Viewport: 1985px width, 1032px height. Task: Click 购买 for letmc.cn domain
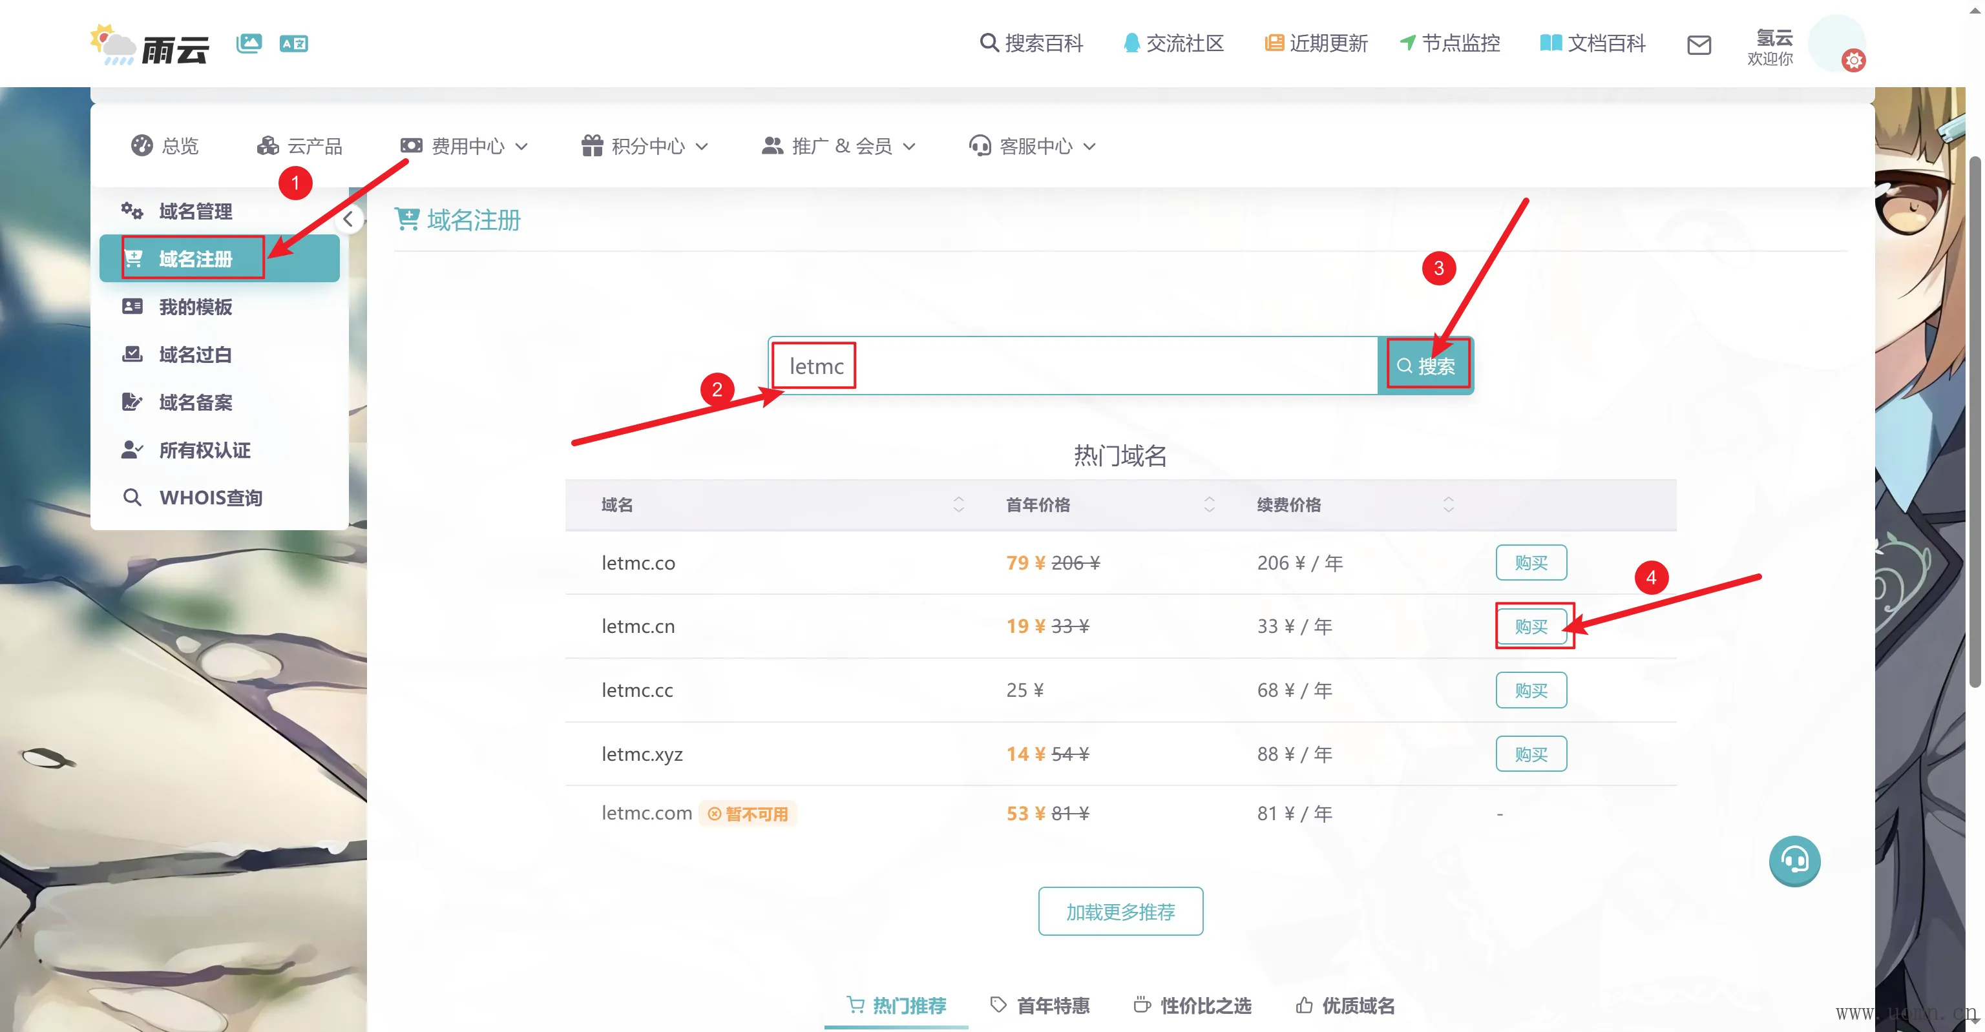(1530, 626)
